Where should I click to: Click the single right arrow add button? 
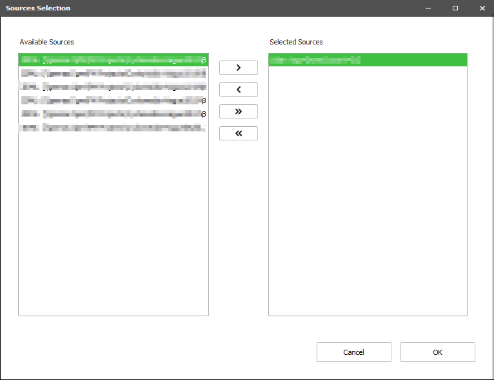click(238, 68)
